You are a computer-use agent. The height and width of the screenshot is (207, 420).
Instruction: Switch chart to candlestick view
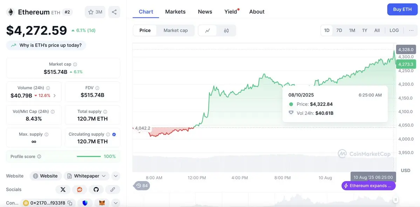[226, 30]
